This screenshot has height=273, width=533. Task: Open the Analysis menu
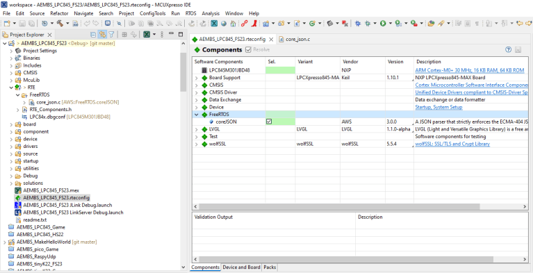click(211, 14)
